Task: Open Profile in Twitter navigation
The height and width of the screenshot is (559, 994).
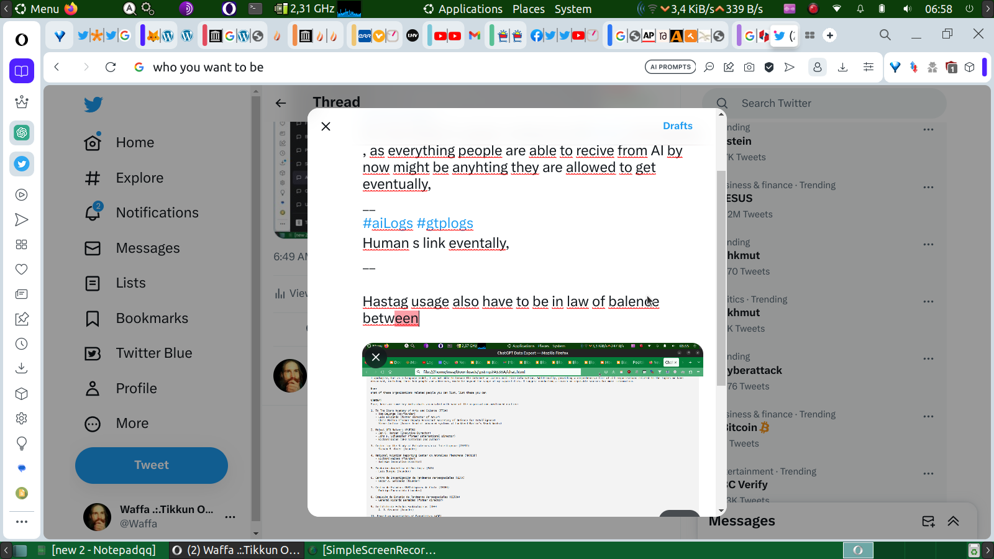Action: click(x=121, y=389)
